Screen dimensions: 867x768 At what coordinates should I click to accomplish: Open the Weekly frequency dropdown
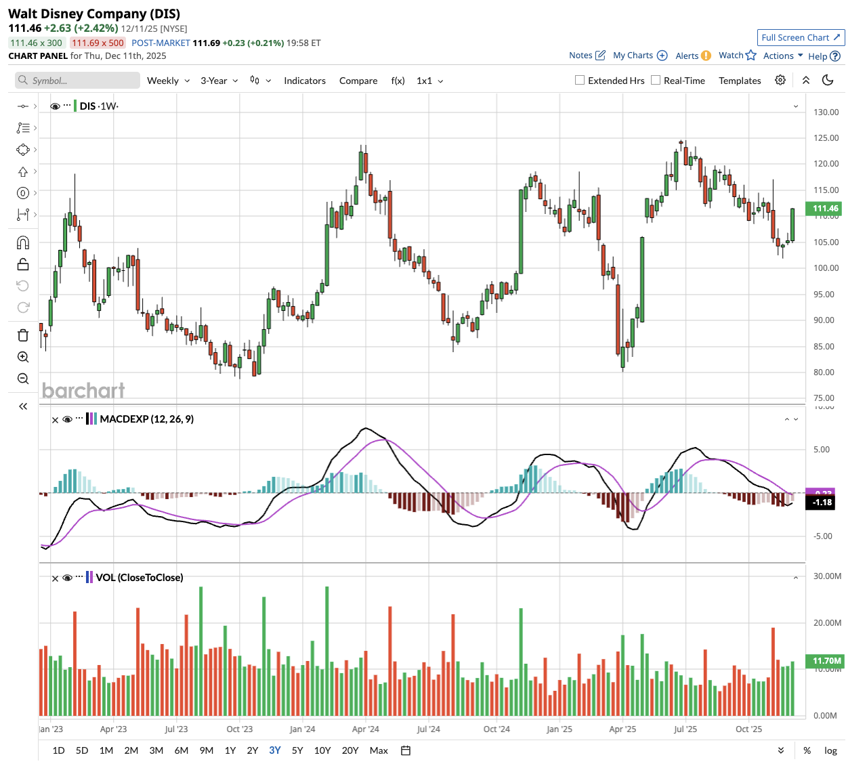pos(169,81)
